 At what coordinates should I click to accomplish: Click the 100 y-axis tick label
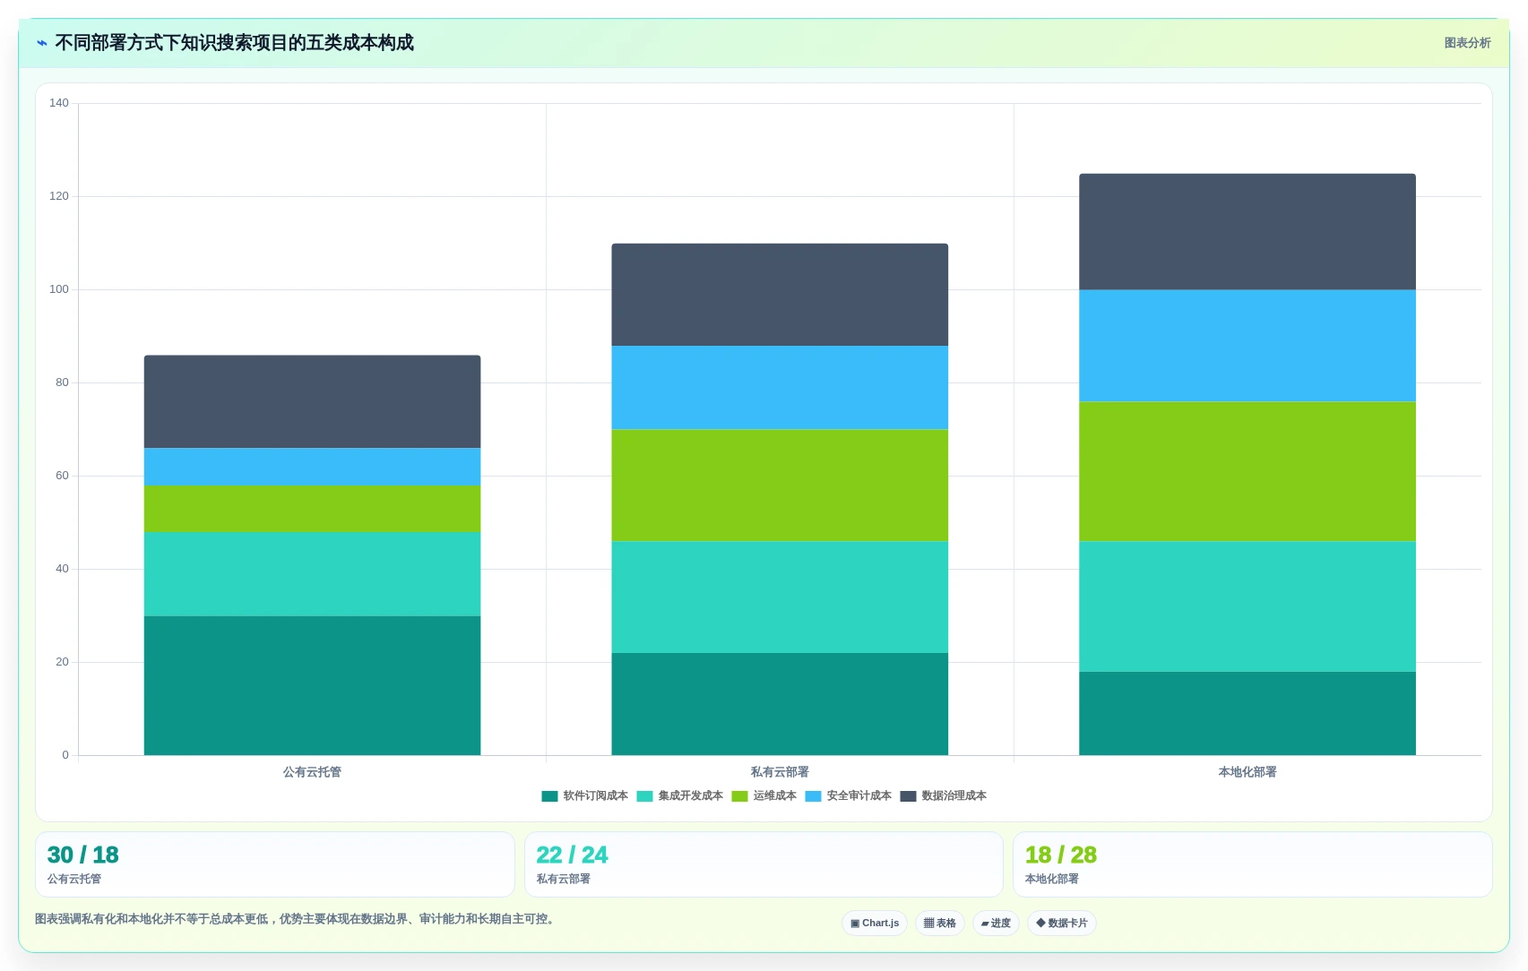[59, 289]
